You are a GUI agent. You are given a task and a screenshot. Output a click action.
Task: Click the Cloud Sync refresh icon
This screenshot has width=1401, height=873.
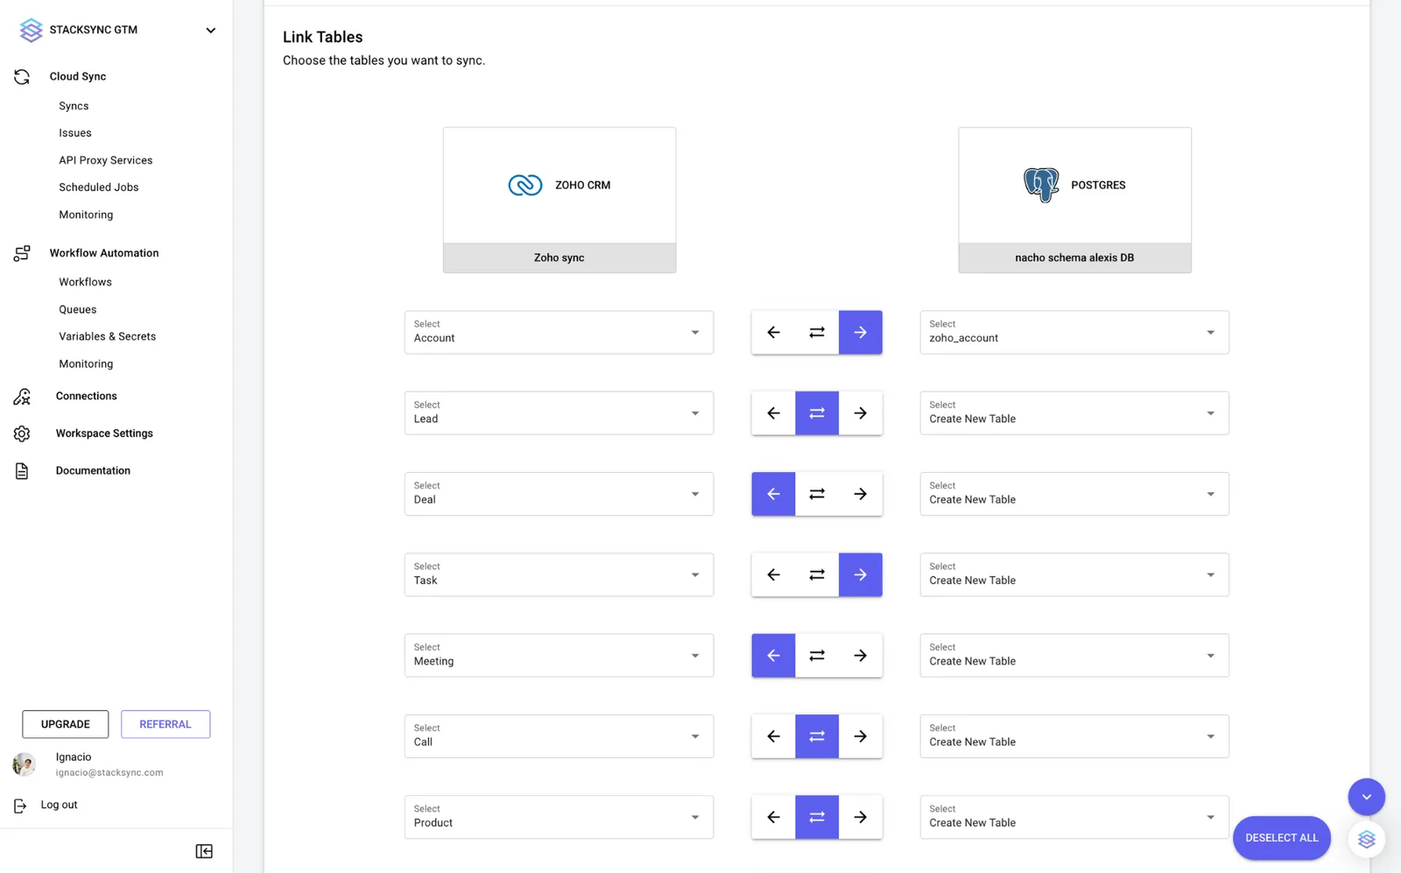[22, 77]
